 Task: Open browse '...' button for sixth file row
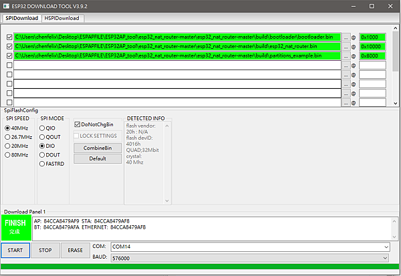(x=346, y=84)
